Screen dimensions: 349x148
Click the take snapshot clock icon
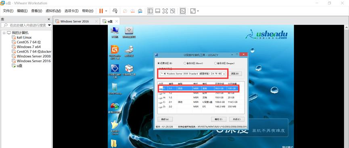pos(125,11)
